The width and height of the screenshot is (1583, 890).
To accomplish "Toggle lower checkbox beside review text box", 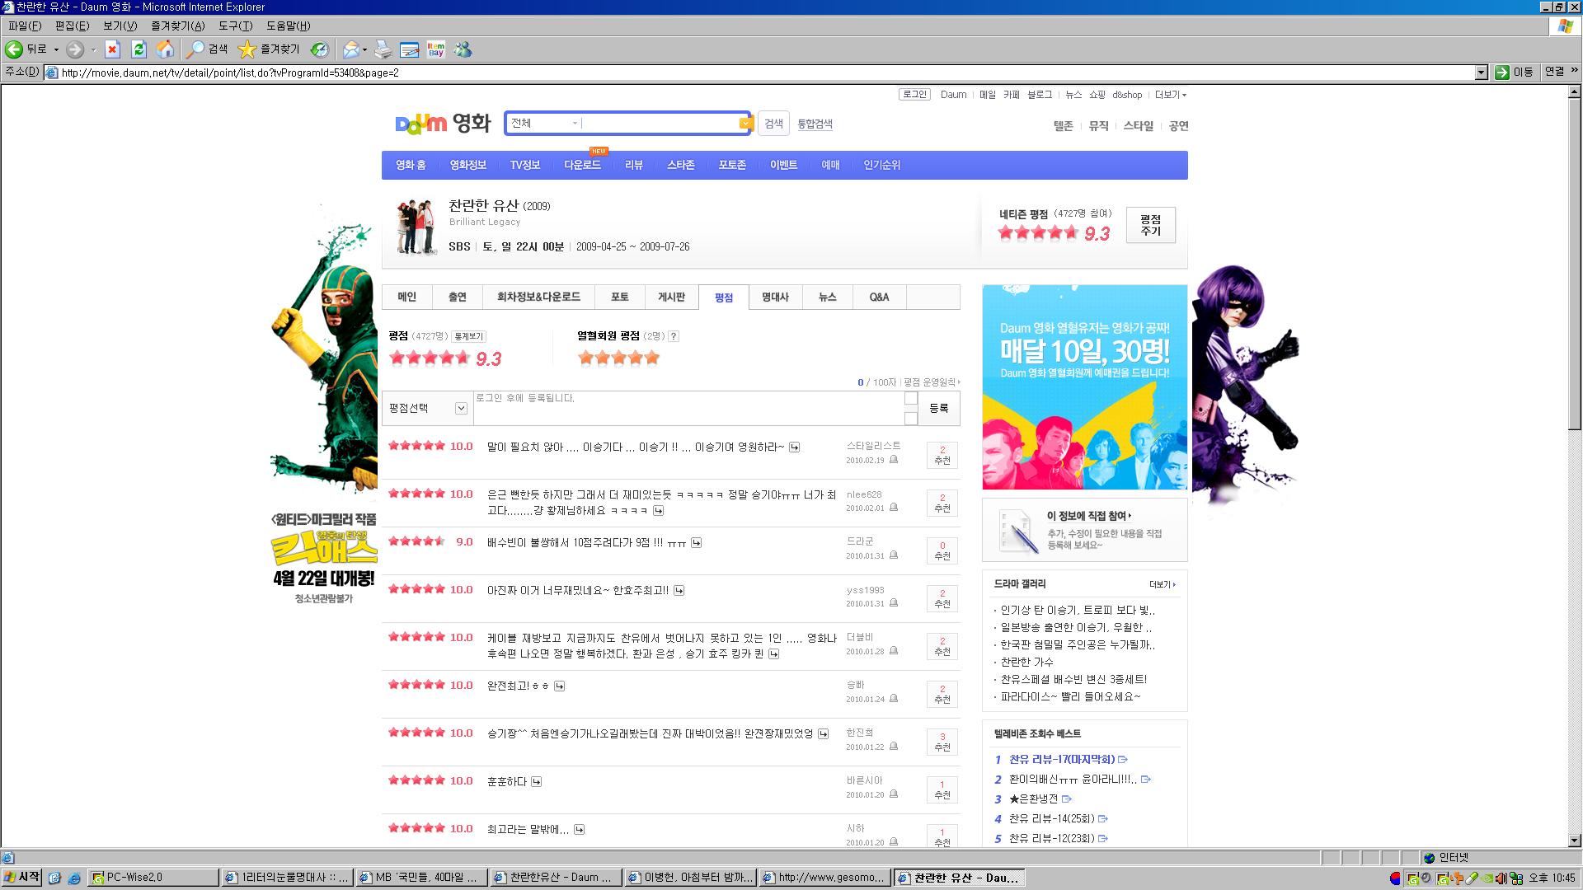I will [x=911, y=419].
